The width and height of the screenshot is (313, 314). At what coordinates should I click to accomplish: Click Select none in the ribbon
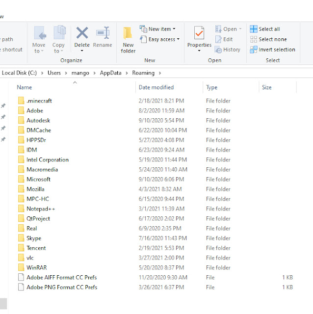click(x=268, y=39)
